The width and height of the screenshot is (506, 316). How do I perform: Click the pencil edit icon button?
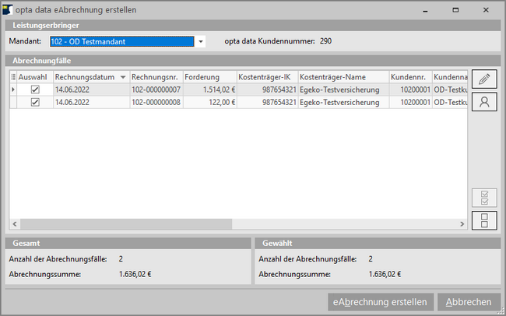(484, 79)
